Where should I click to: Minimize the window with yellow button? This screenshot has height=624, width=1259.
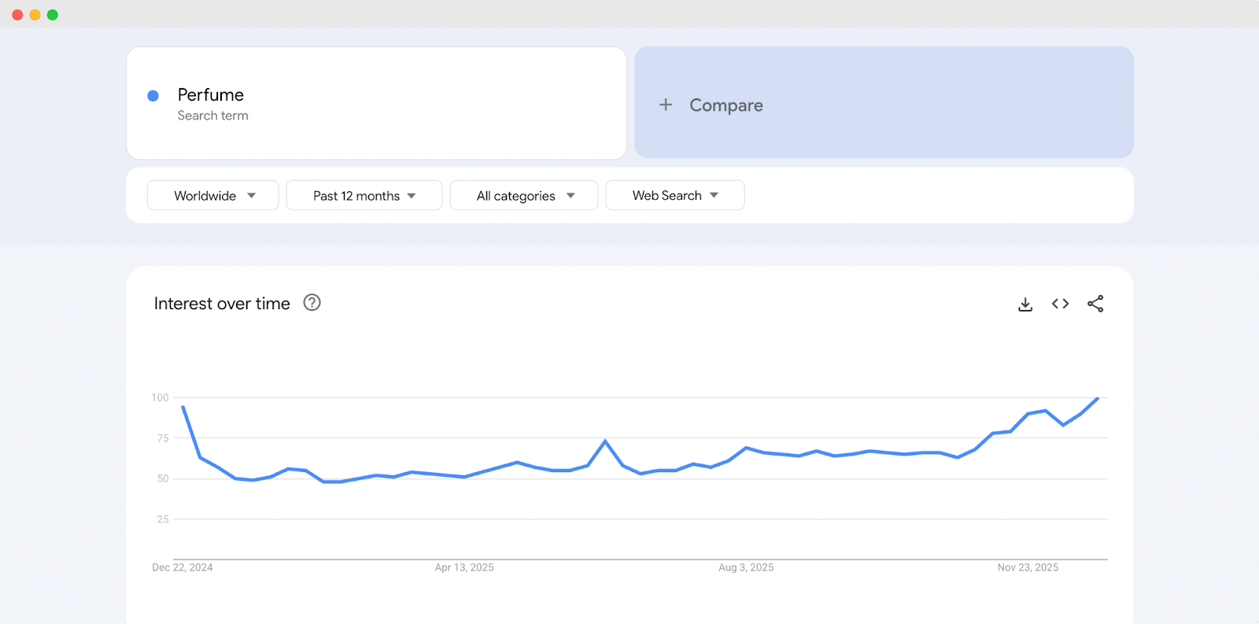pyautogui.click(x=35, y=15)
